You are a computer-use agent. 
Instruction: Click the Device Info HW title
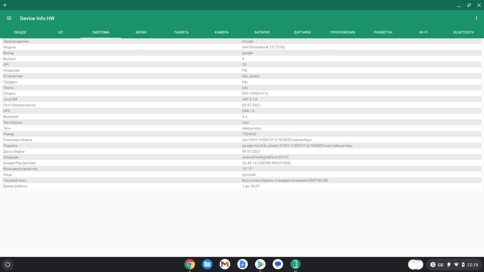[x=37, y=18]
